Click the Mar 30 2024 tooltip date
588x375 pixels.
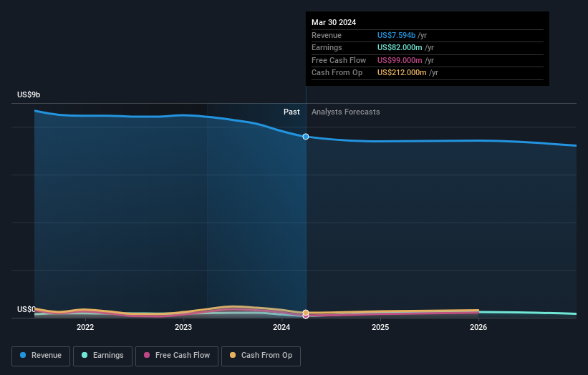click(x=334, y=22)
